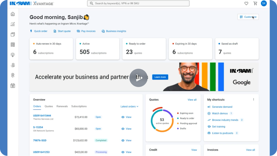Play the banner video
Image resolution: width=277 pixels, height=156 pixels.
point(138,78)
